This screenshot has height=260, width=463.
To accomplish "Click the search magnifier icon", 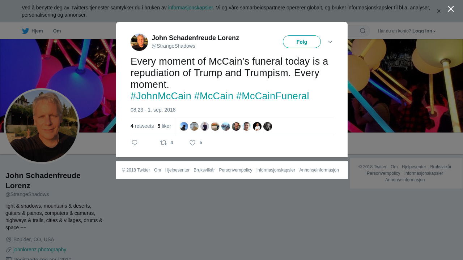I will click(x=363, y=31).
